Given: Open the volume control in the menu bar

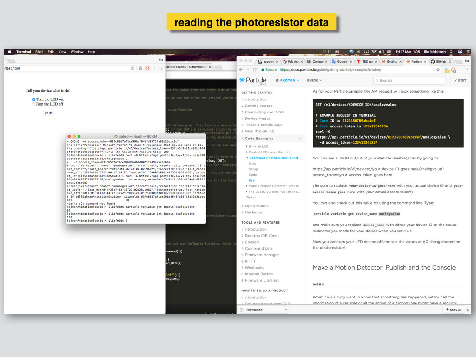Looking at the screenshot, I should tap(381, 52).
